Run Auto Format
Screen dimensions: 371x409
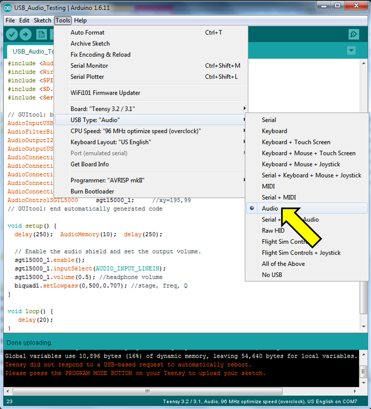[x=151, y=33]
